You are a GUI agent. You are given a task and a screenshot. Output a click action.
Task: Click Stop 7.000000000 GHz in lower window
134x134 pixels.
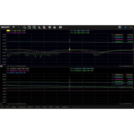click(126, 104)
